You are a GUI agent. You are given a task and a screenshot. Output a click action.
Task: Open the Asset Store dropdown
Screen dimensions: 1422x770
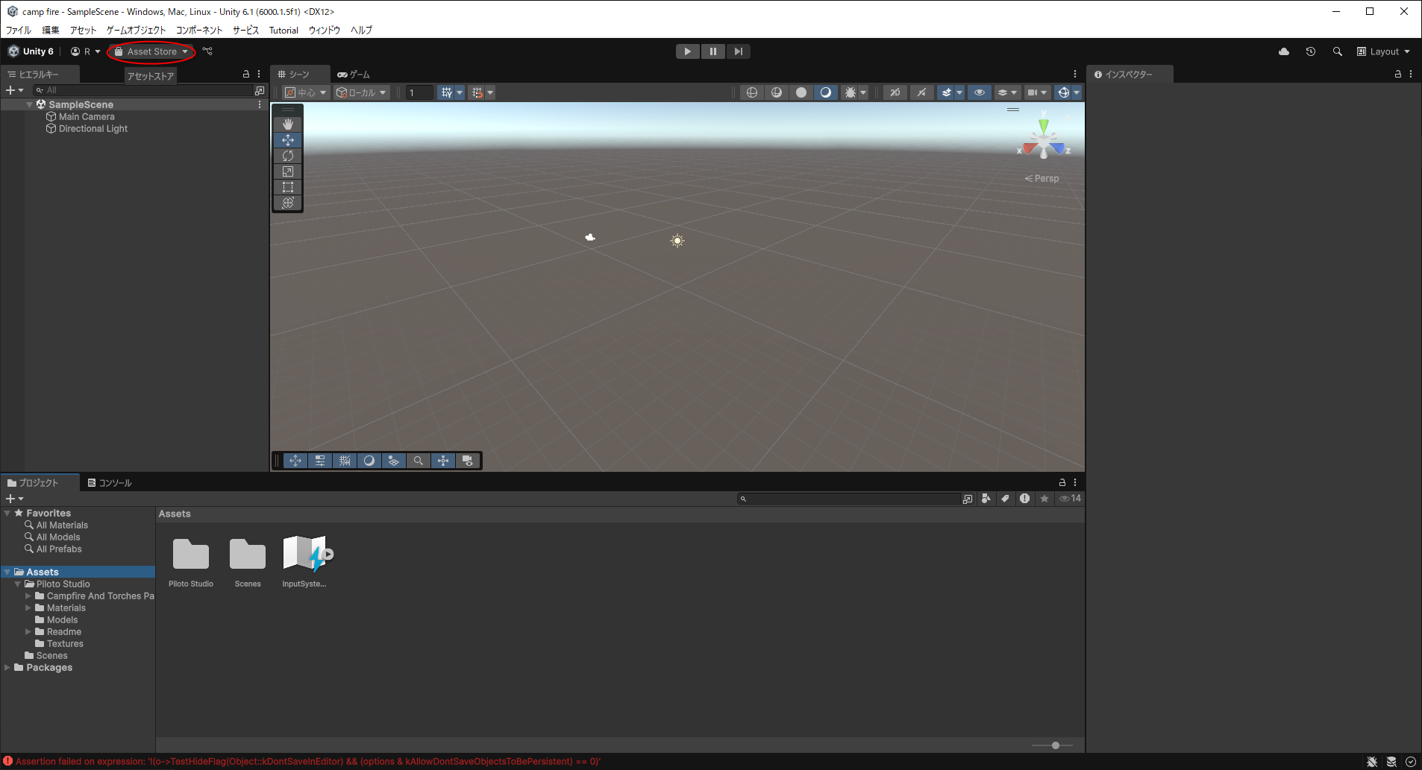[x=151, y=51]
